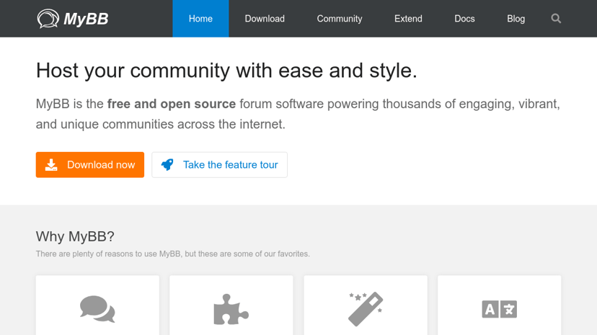Click the puzzle piece plugin icon
The width and height of the screenshot is (597, 335).
(231, 310)
